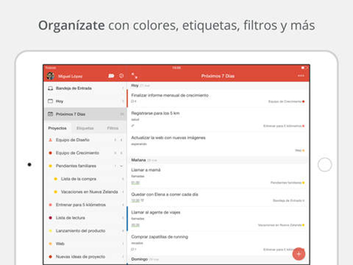Tap the iPad home button
The image size is (353, 265).
[x=325, y=165]
